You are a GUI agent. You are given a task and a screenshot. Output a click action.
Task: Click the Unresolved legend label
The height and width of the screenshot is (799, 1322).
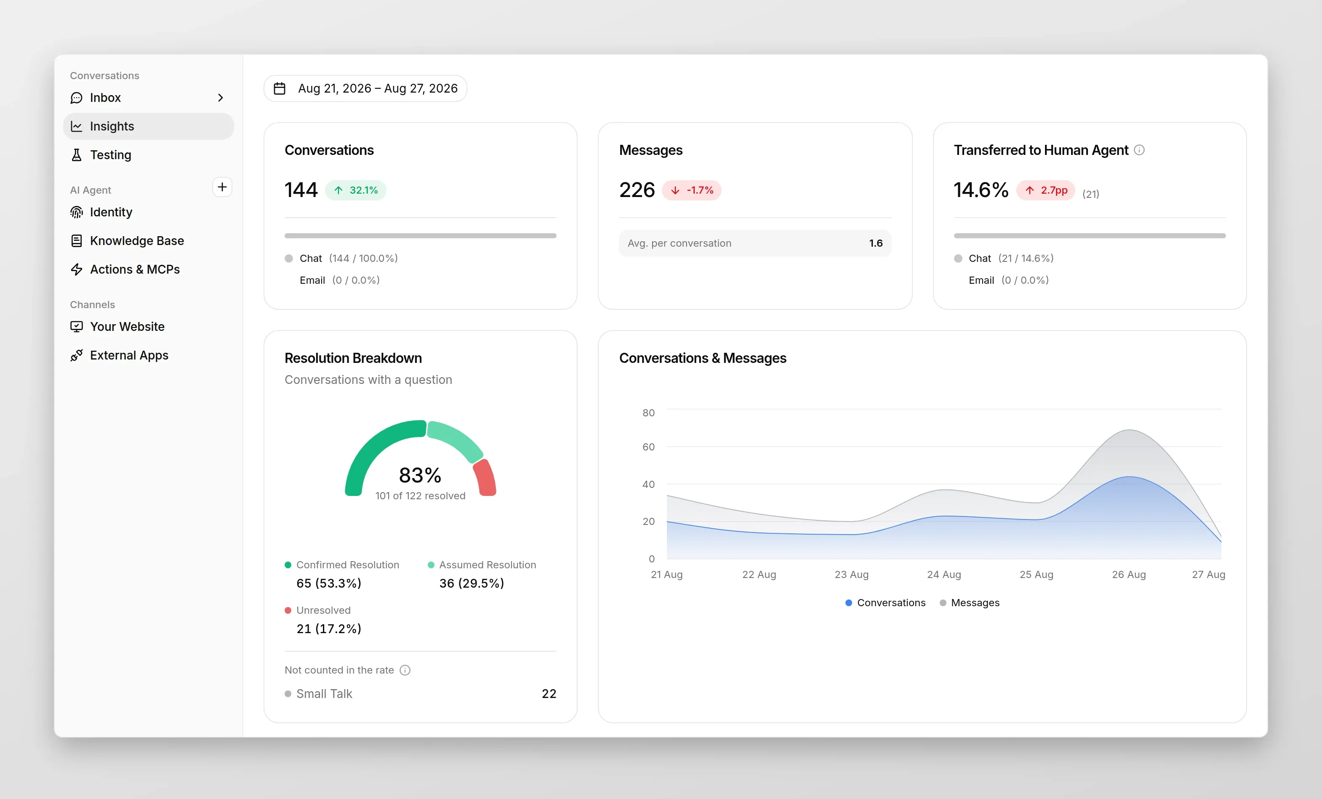tap(323, 610)
